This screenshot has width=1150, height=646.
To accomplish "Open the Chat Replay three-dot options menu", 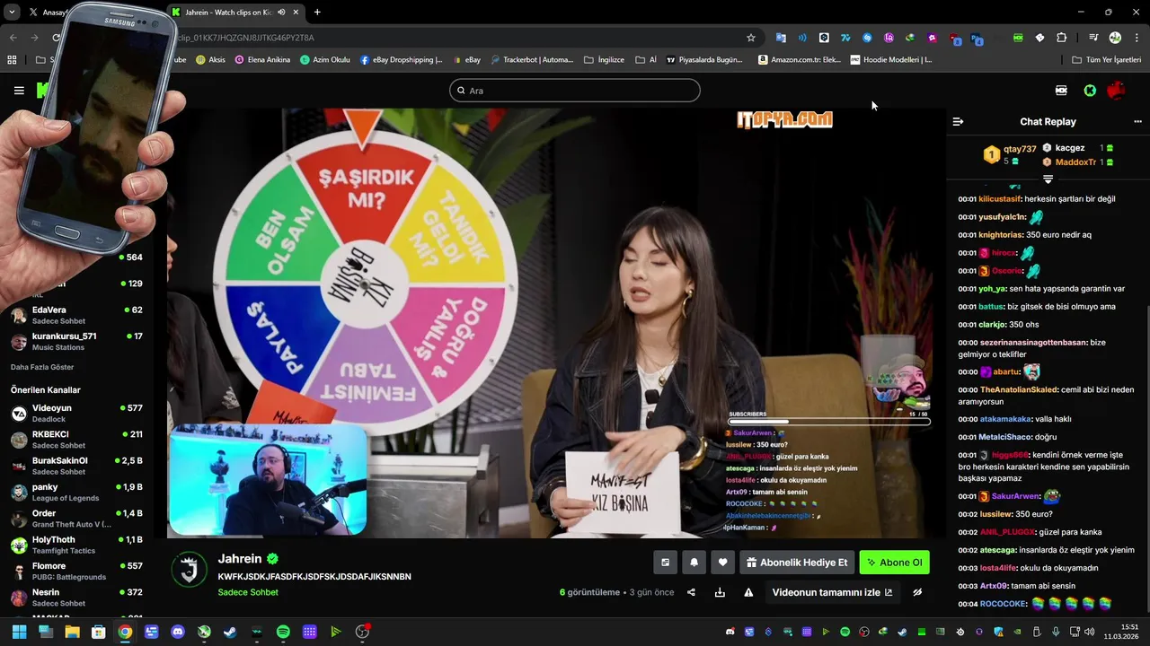I will coord(1137,121).
